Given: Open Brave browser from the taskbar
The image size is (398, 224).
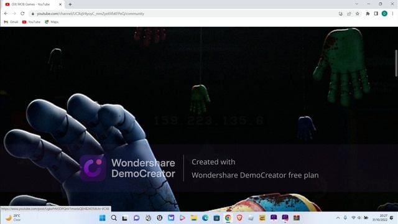Looking at the screenshot, I should click(x=239, y=218).
